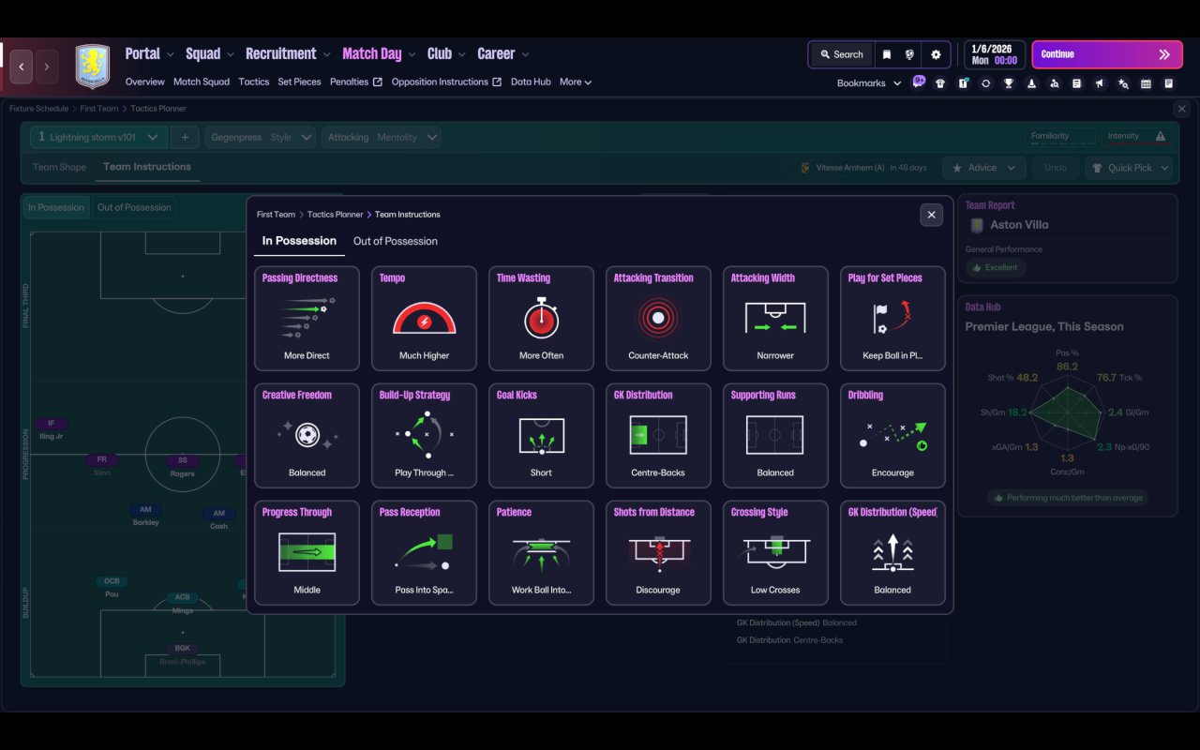Open the Crossing Style tile
Image resolution: width=1200 pixels, height=750 pixels.
775,553
